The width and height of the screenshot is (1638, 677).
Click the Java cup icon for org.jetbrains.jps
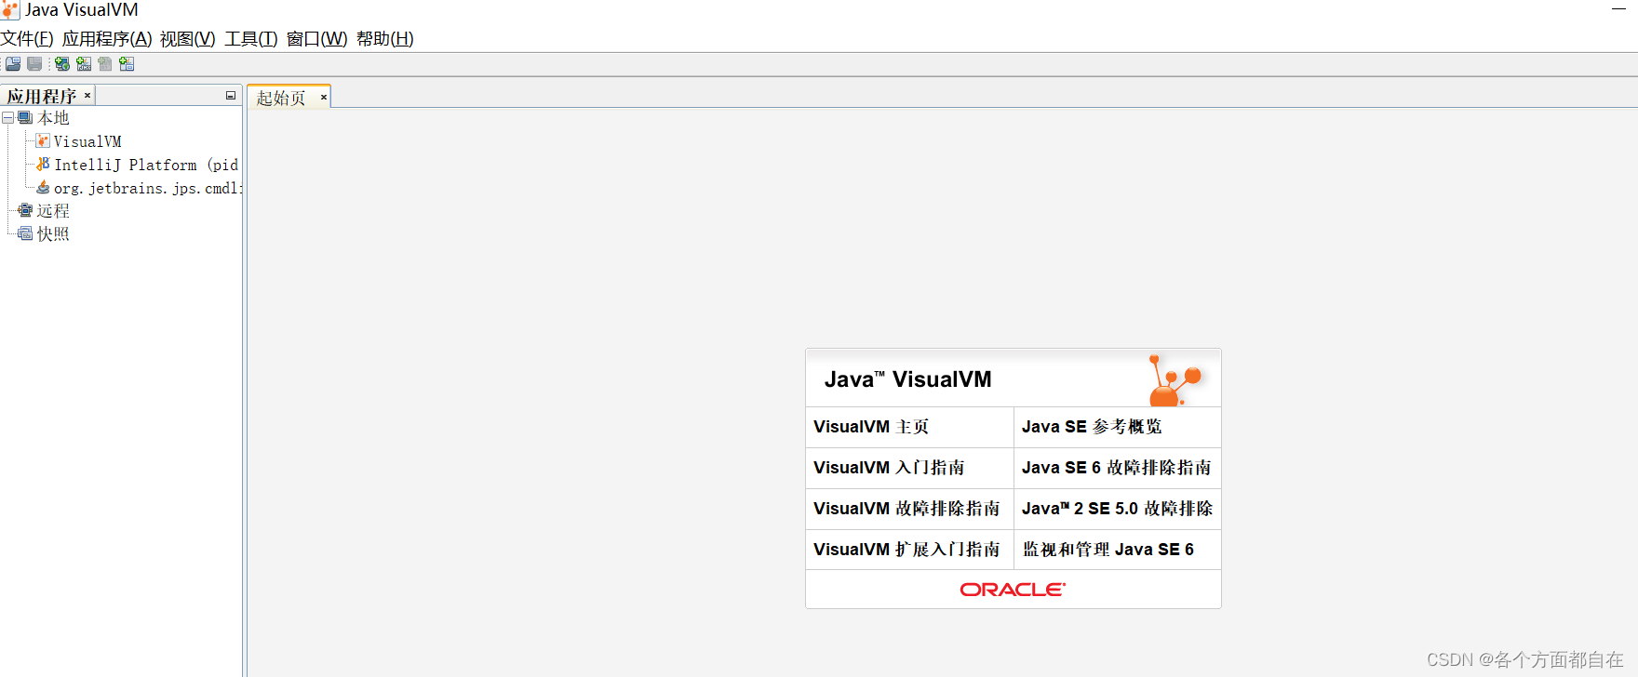[43, 187]
